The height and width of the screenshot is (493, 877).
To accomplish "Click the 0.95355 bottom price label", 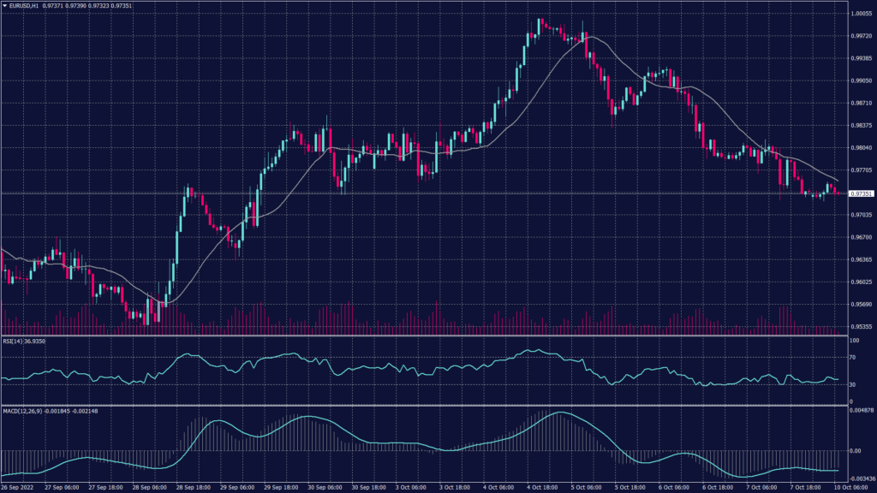I will (x=861, y=326).
